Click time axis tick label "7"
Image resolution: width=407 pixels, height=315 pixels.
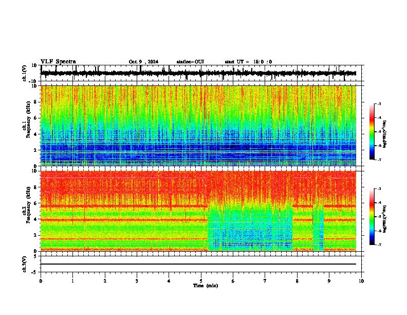click(265, 281)
